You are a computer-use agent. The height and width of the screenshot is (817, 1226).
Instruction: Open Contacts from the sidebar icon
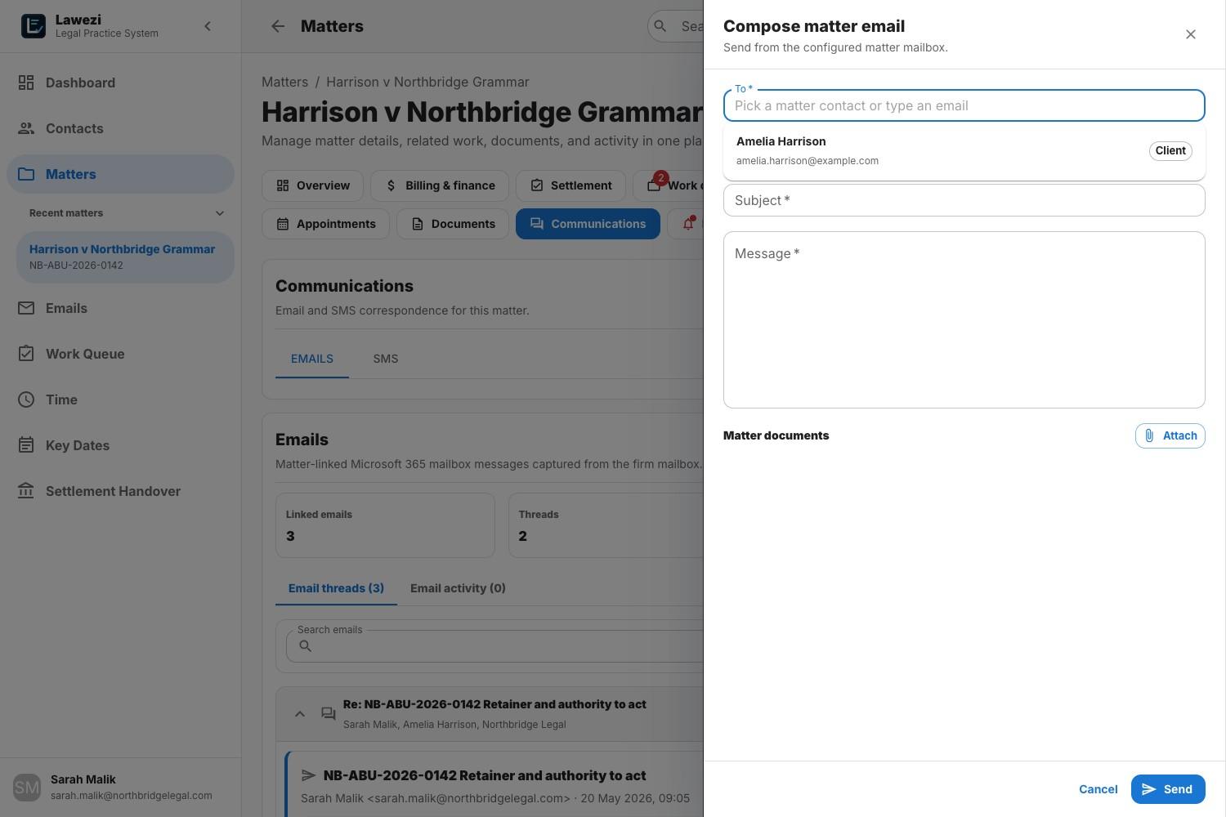[26, 128]
